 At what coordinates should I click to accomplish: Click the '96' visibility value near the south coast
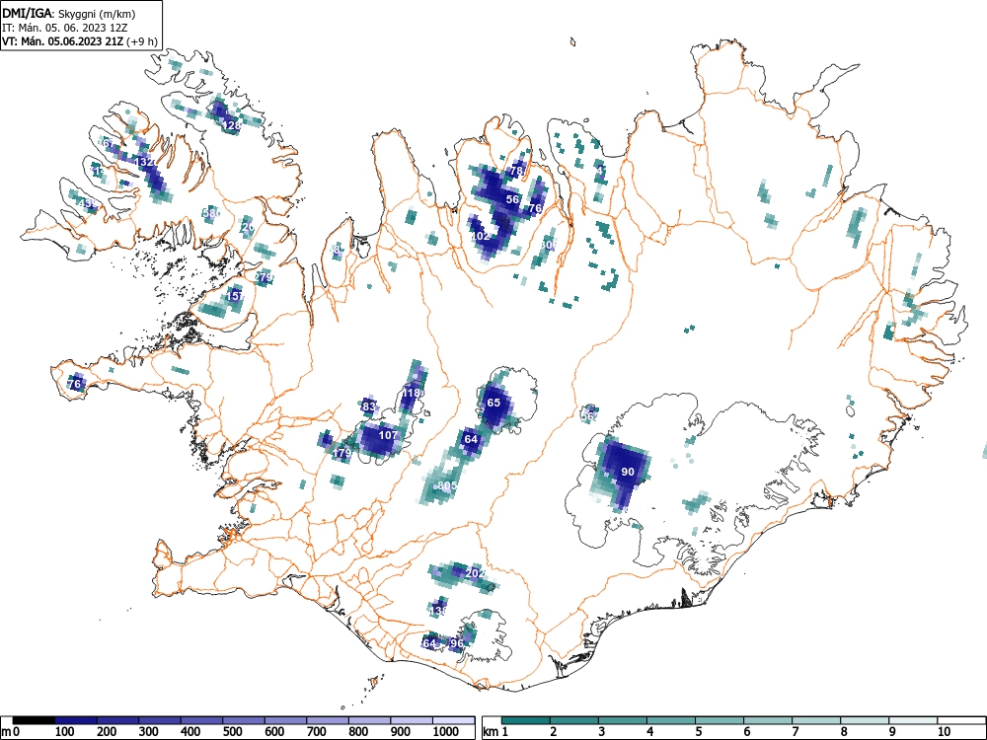(457, 643)
